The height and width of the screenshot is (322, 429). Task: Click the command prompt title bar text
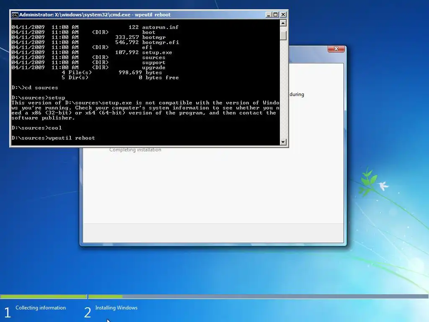click(95, 15)
